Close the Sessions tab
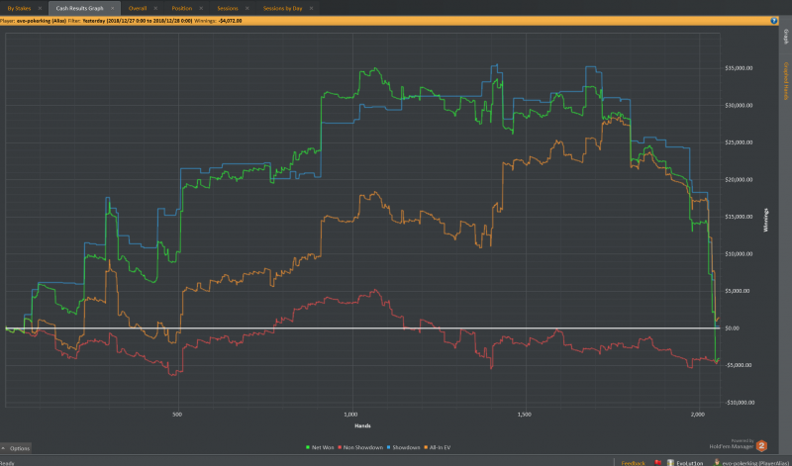This screenshot has height=466, width=792. coord(247,8)
